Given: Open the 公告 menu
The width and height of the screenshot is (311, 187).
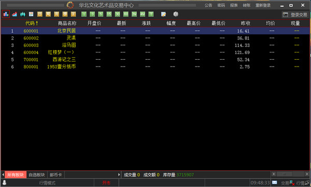Looking at the screenshot, I should pos(208,5).
